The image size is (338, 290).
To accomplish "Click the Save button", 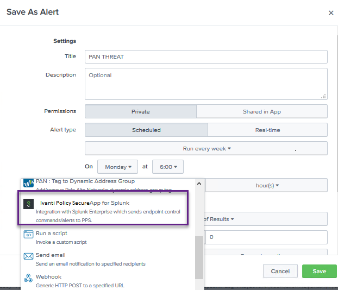I will tap(319, 271).
